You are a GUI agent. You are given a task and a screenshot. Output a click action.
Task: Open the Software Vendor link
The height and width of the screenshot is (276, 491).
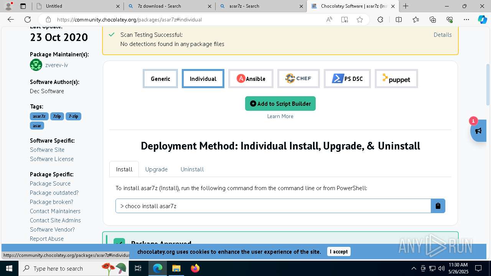[x=52, y=229]
